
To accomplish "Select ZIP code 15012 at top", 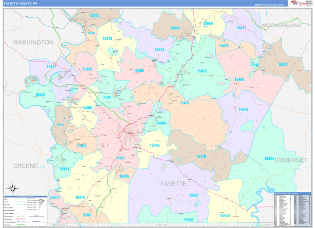I will click(x=94, y=16).
